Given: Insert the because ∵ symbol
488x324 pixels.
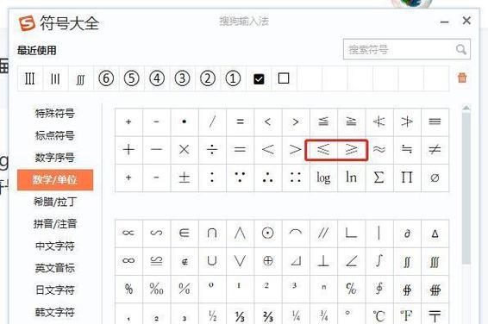Looking at the screenshot, I should pyautogui.click(x=240, y=178).
